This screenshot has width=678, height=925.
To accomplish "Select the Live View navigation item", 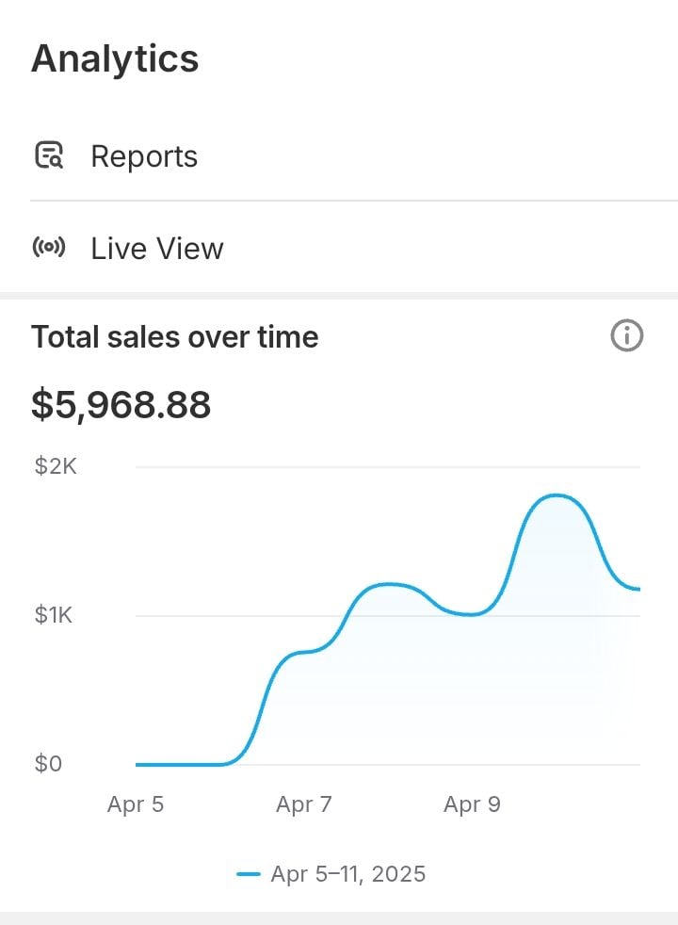I will pos(156,248).
